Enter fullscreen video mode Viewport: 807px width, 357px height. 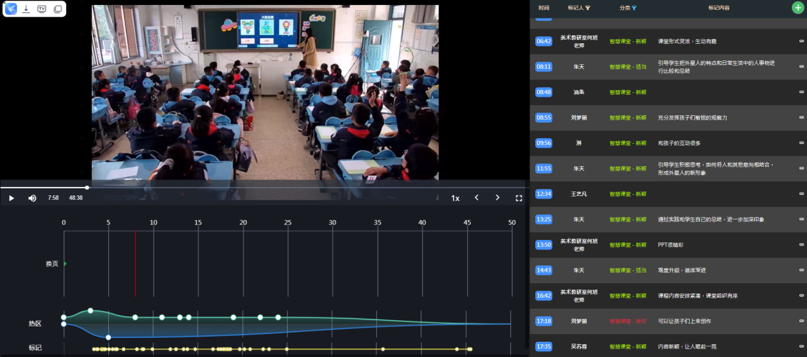pos(519,198)
